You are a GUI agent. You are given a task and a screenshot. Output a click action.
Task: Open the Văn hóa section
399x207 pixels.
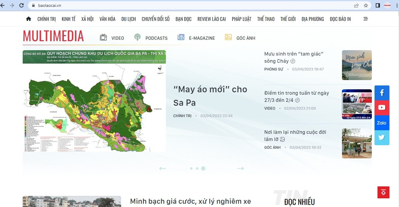pos(107,19)
